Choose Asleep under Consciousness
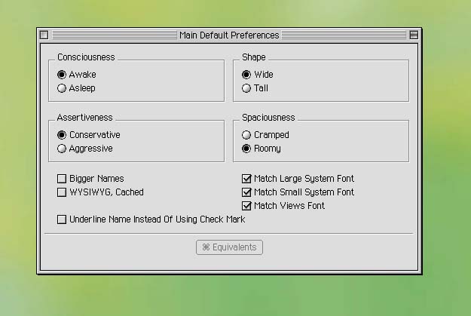 [x=62, y=88]
